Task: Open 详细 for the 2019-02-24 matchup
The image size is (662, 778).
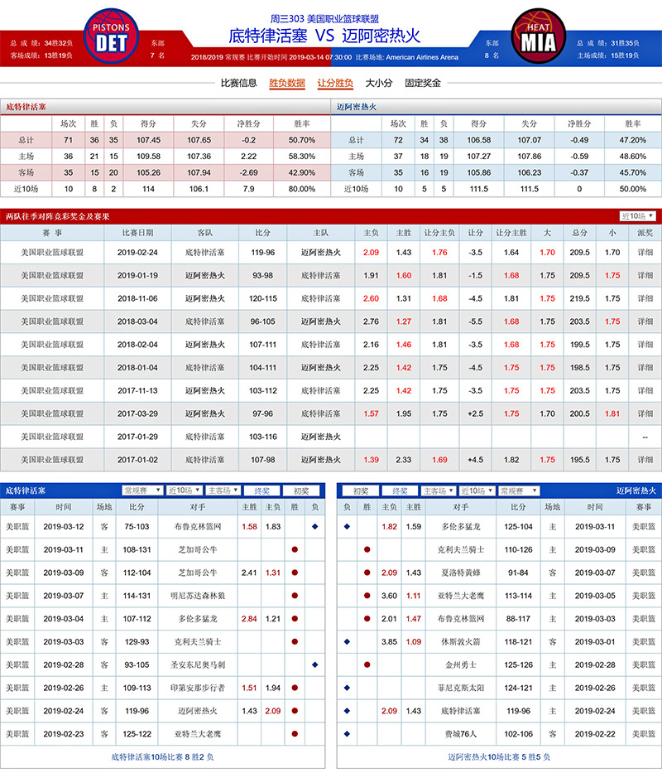Action: (x=645, y=252)
